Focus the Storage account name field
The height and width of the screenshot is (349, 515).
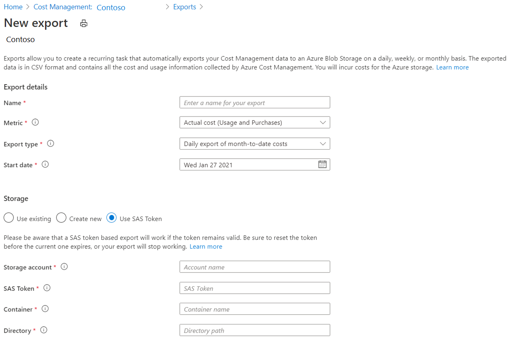tap(255, 267)
